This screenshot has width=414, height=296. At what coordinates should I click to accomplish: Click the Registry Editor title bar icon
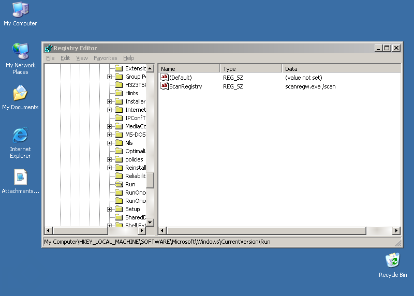coord(49,48)
